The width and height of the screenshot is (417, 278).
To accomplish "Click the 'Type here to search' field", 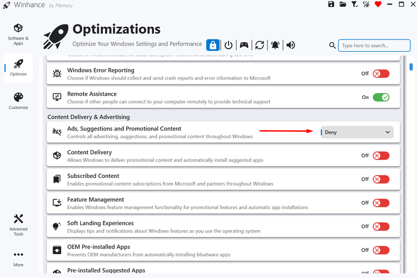I will pos(366,46).
